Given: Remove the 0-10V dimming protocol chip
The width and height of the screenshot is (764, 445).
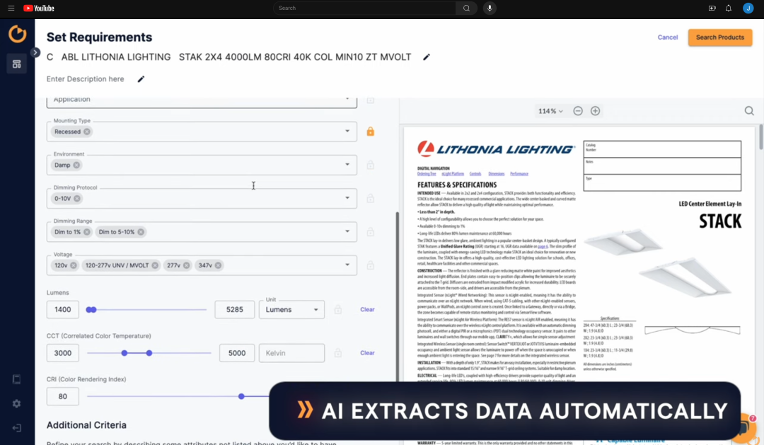Looking at the screenshot, I should [77, 198].
